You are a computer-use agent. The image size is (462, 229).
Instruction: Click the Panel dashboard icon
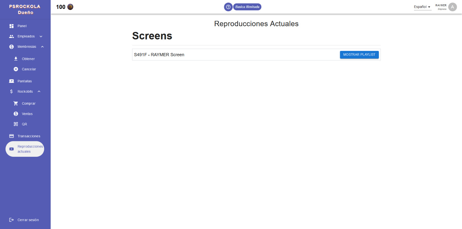click(x=12, y=26)
